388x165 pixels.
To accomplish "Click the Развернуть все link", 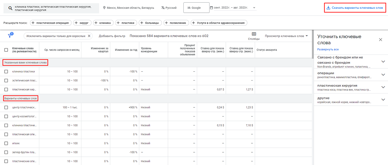I will [328, 49].
